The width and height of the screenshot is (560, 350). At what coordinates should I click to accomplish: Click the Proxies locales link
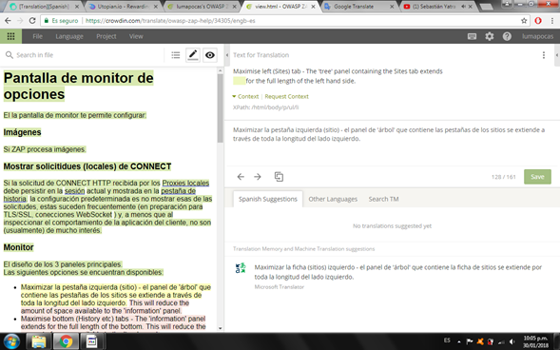click(185, 183)
